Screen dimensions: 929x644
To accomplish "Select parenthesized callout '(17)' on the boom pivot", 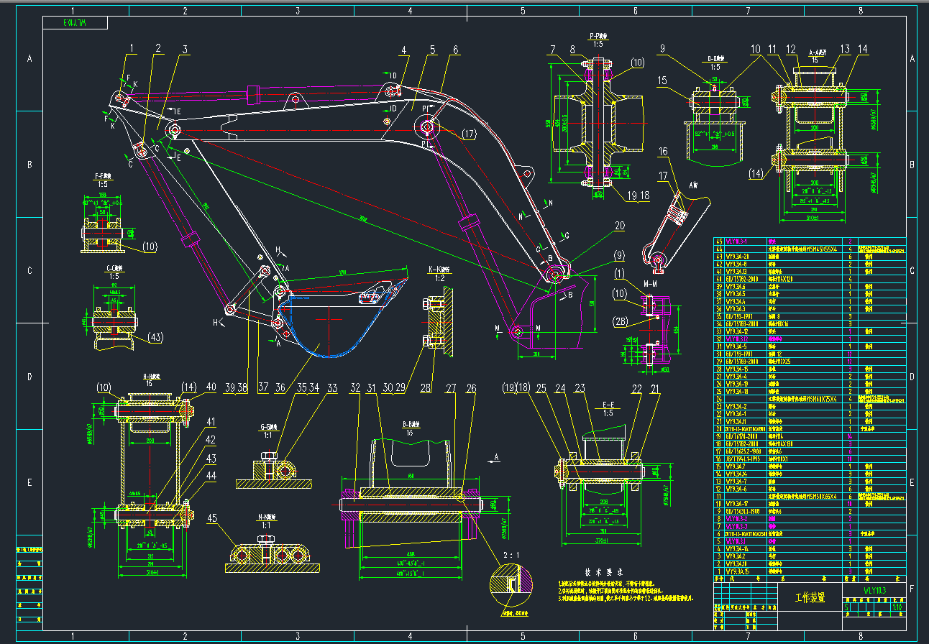I will 469,134.
